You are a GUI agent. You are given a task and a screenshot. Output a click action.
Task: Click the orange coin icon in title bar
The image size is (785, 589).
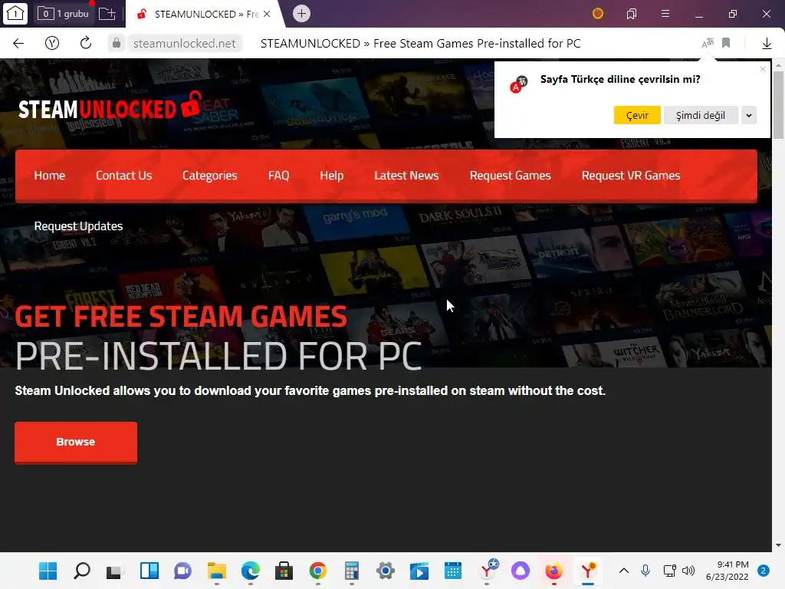598,14
